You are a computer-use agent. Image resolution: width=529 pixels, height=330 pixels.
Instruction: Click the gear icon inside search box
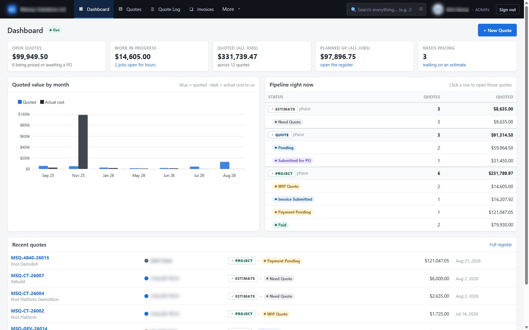(421, 9)
